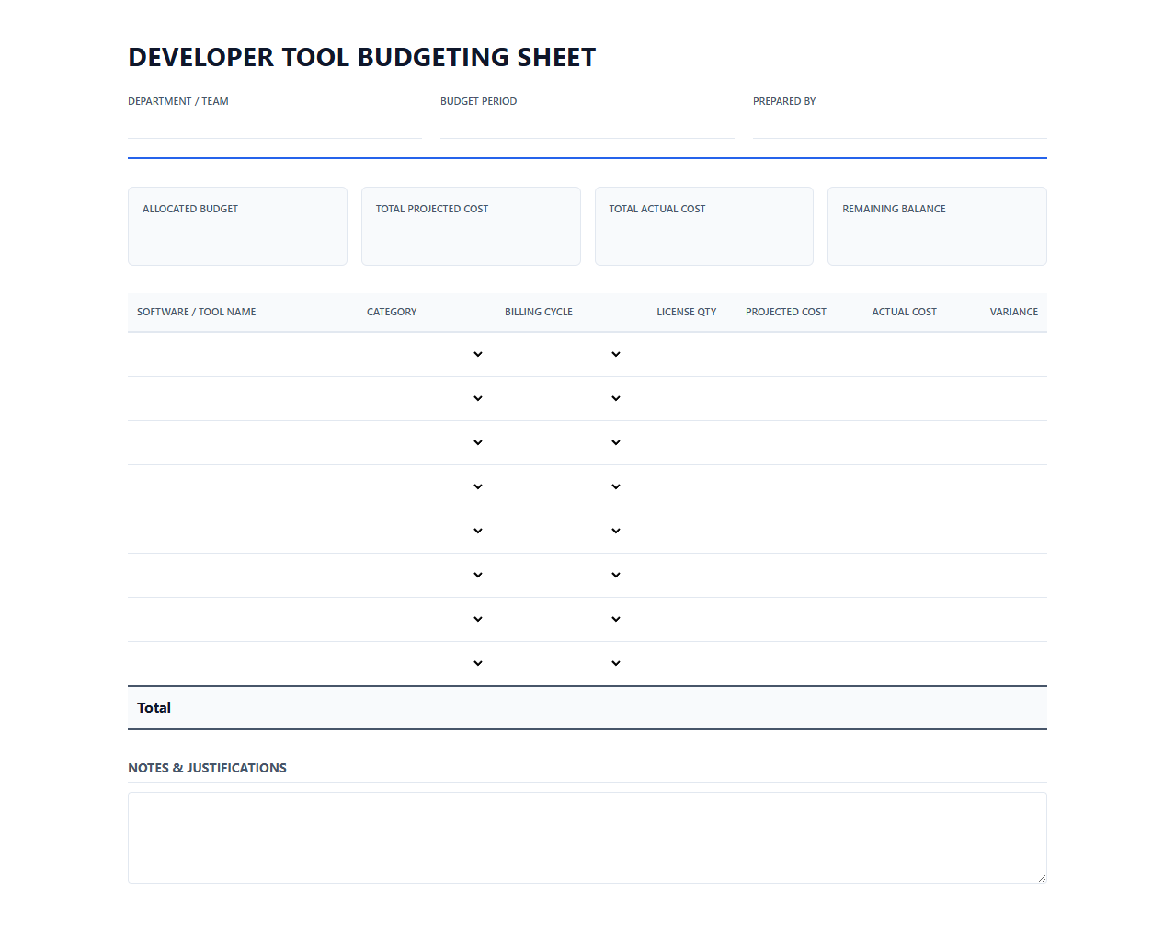Click the last row's Software / Tool Name cell

[243, 664]
